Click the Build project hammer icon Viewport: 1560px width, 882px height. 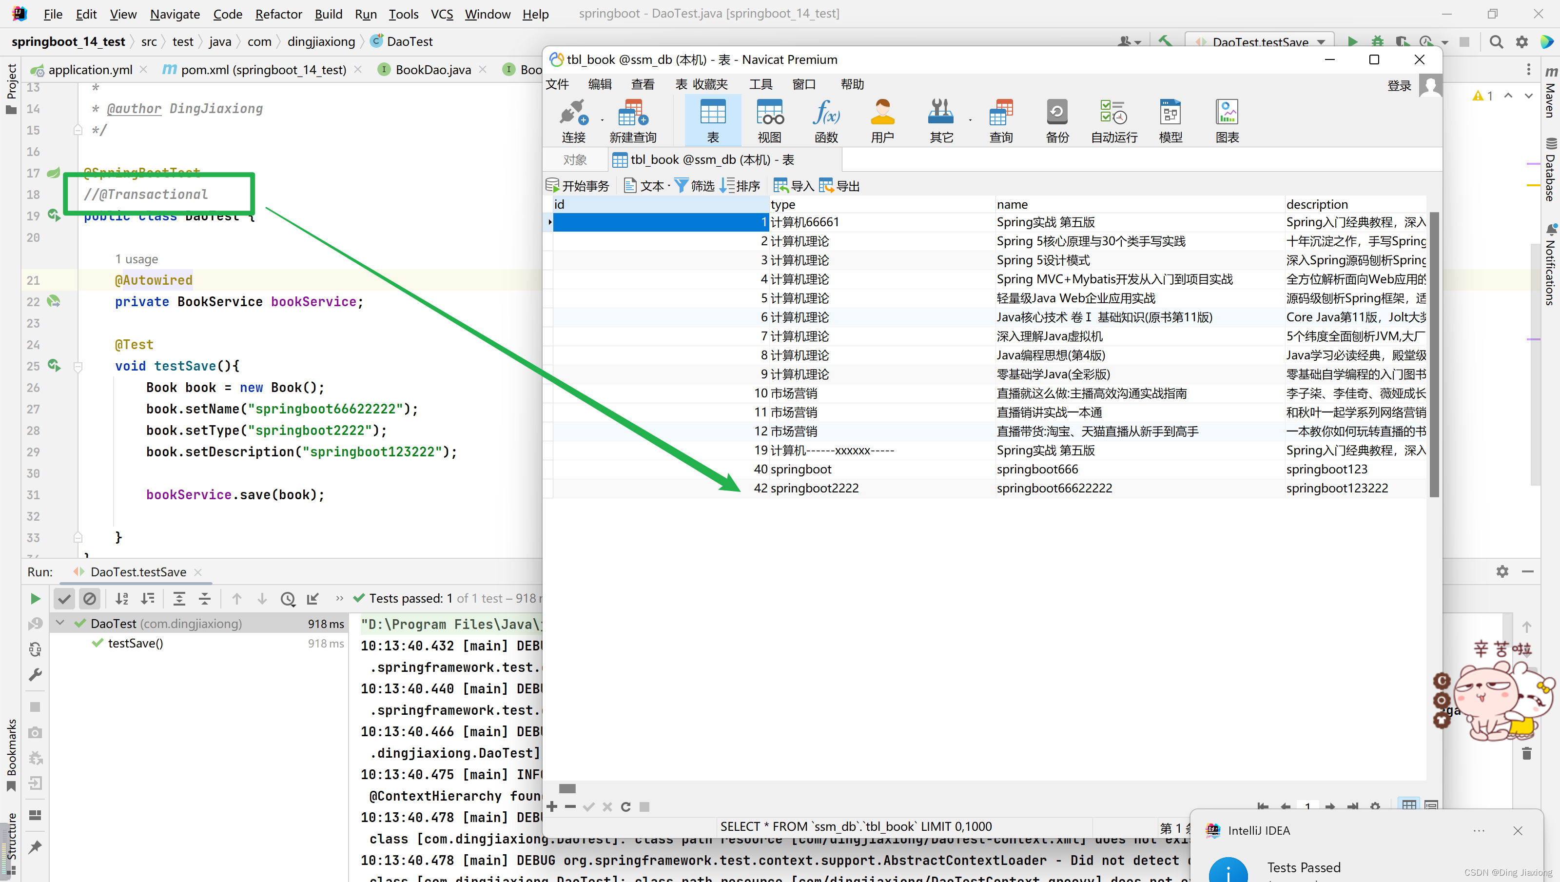[1165, 42]
